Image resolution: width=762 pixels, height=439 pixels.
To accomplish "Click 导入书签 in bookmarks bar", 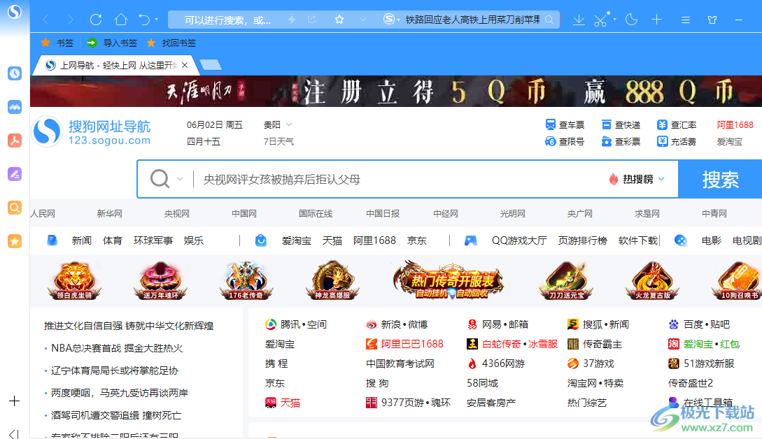I will (x=112, y=43).
